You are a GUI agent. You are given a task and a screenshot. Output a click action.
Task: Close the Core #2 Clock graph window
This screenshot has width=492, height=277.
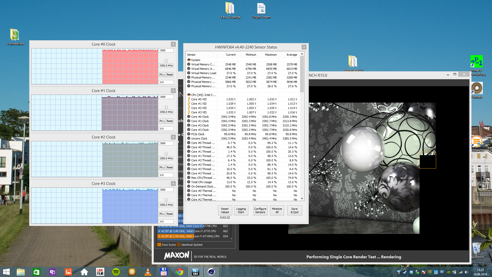click(x=173, y=137)
